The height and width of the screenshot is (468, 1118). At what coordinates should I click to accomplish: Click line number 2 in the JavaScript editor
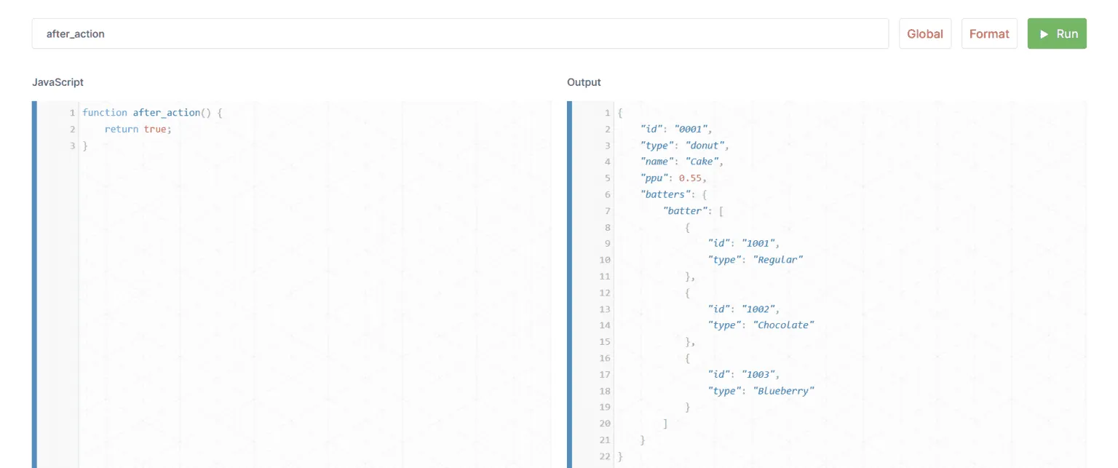click(71, 128)
